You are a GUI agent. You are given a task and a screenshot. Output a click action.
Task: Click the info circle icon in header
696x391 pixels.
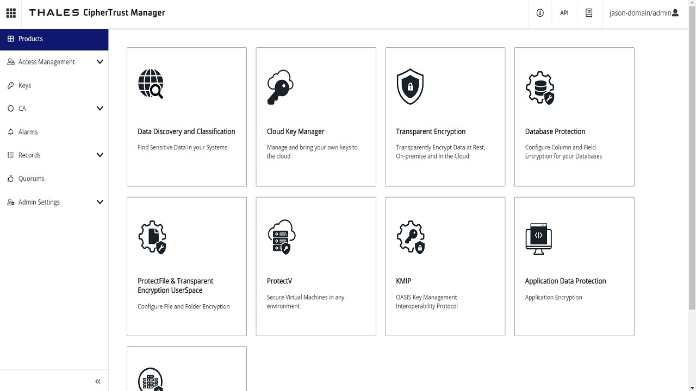[x=540, y=13]
